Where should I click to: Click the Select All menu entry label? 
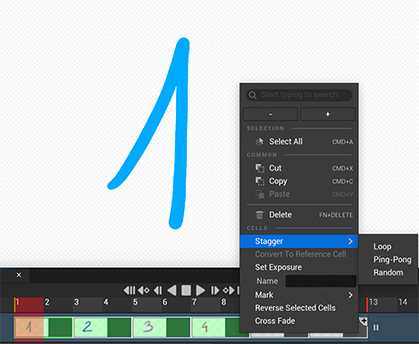(286, 141)
